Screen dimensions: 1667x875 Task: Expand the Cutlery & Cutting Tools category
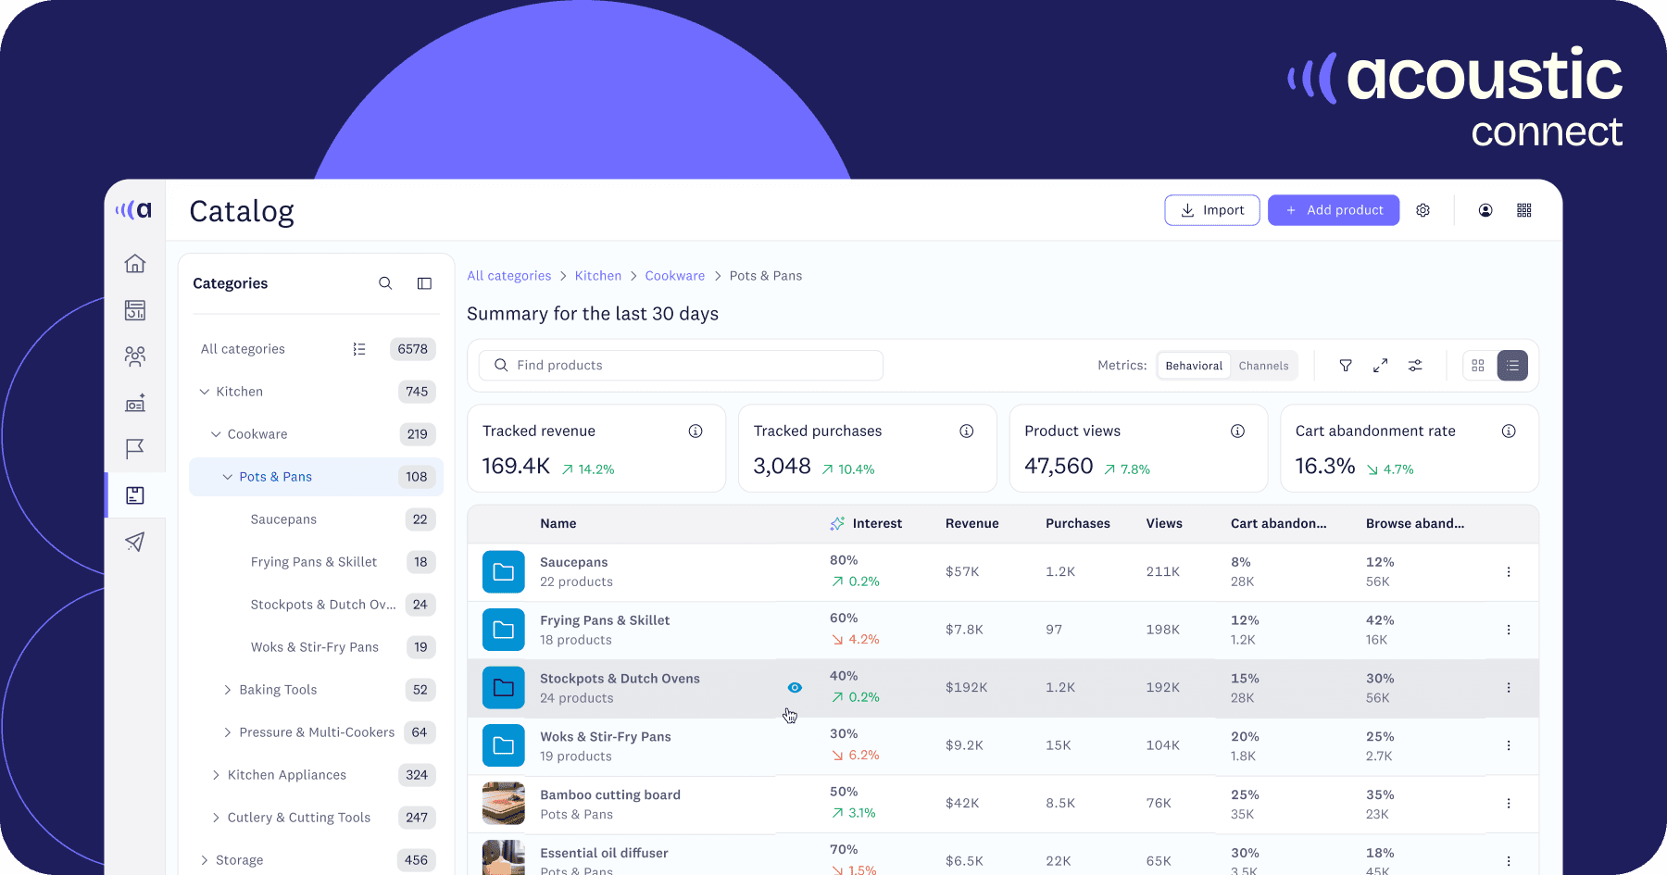point(216,818)
